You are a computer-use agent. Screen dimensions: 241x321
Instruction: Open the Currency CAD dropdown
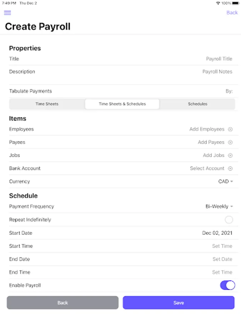[225, 181]
